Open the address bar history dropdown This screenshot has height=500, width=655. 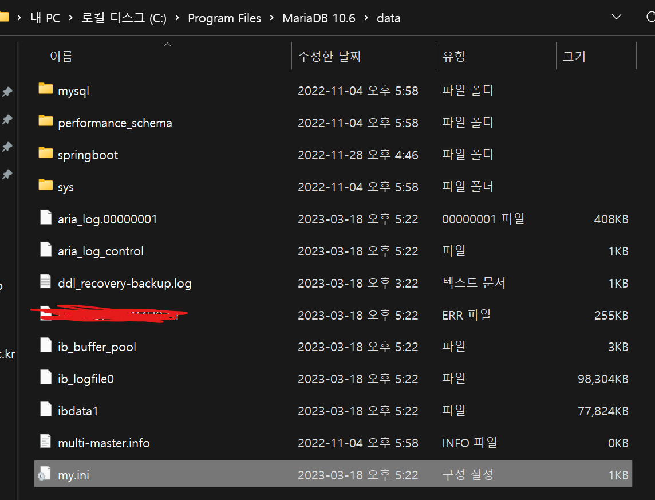click(x=617, y=17)
